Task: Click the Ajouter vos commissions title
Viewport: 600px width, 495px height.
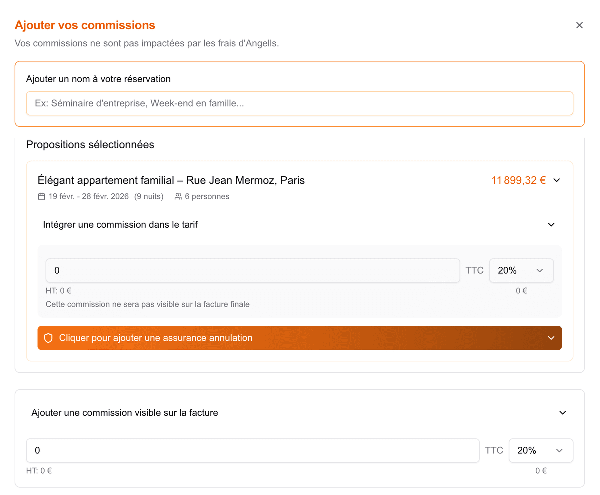Action: (x=84, y=25)
